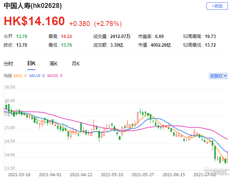Expand the 前复权 adjustment dropdown
The width and height of the screenshot is (232, 178).
coord(218,76)
